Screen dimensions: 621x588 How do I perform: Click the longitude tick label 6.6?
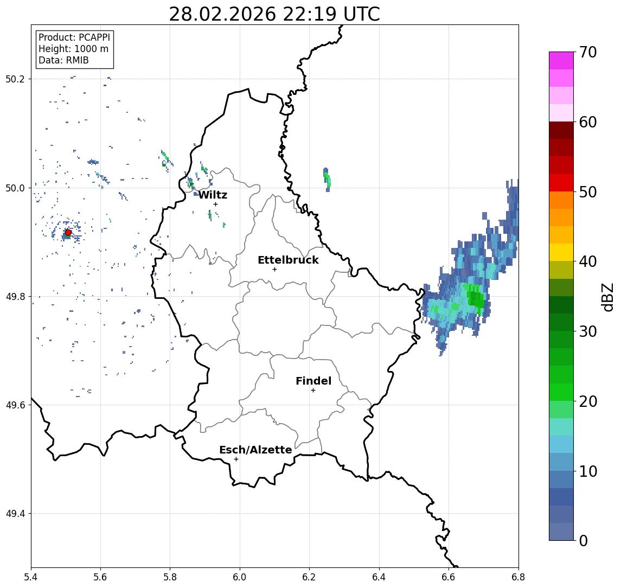(x=449, y=577)
